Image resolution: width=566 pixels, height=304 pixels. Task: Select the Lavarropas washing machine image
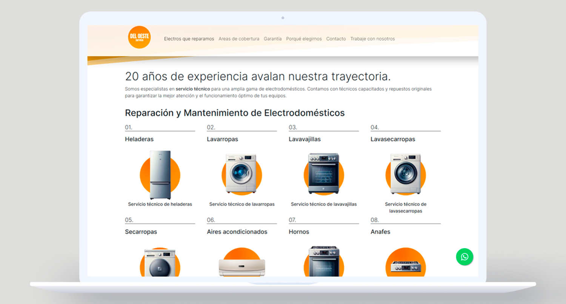[x=241, y=174]
